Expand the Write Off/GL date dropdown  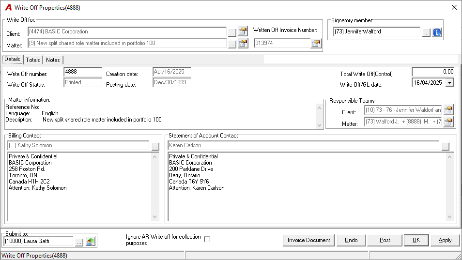(449, 83)
